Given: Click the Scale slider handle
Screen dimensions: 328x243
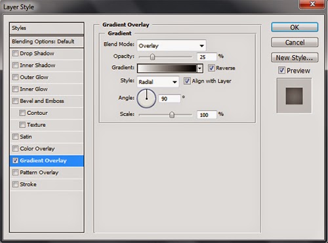Looking at the screenshot, I should coord(172,114).
